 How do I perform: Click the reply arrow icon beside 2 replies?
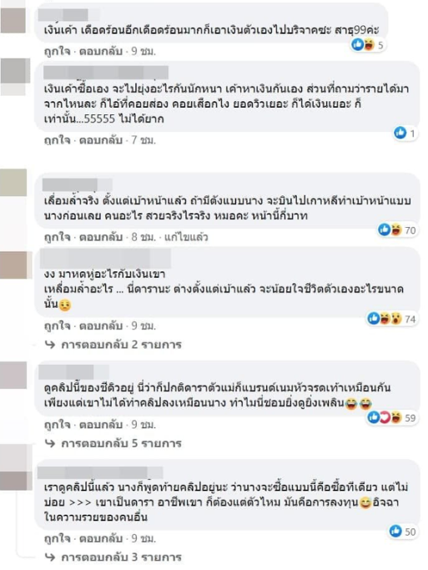point(50,345)
